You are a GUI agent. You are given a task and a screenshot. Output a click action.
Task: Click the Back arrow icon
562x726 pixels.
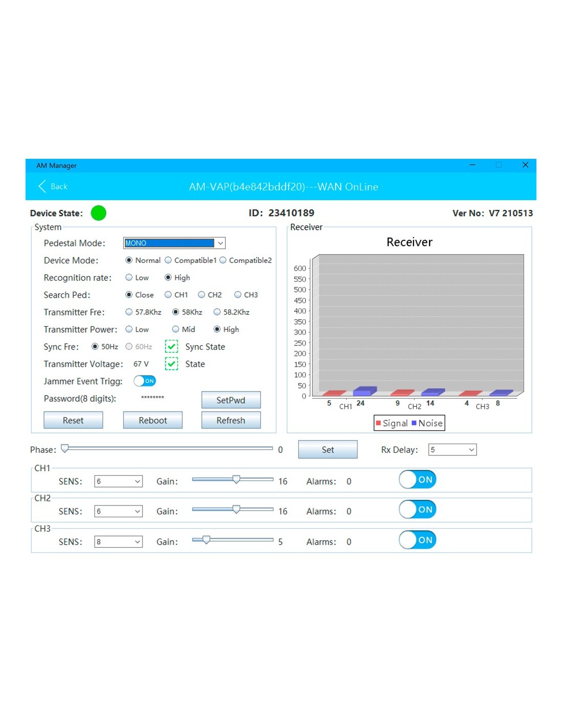(42, 186)
